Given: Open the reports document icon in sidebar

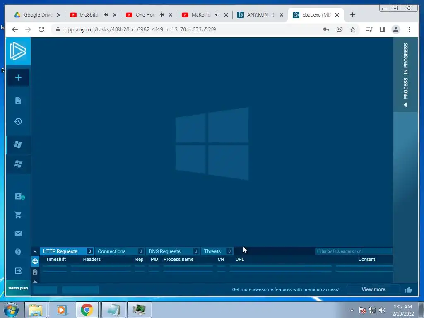Looking at the screenshot, I should [x=18, y=101].
